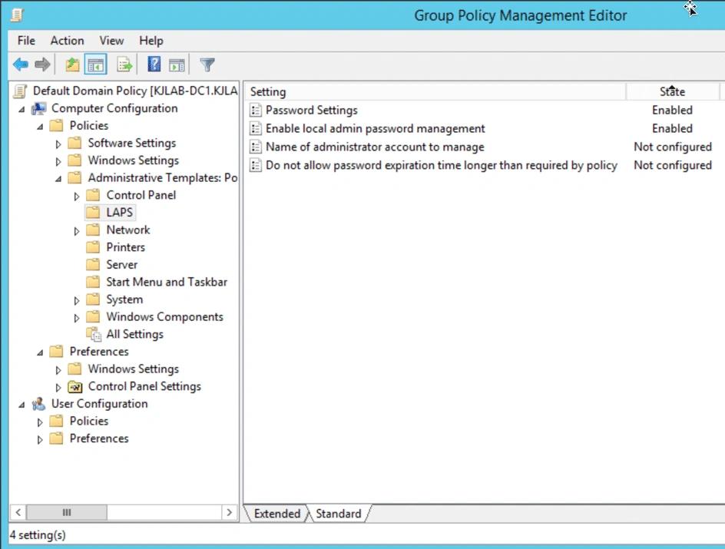Click the Up one level folder icon

[x=73, y=64]
